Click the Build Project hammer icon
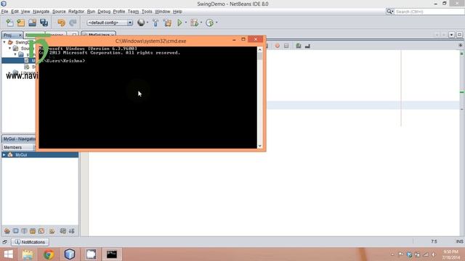Image resolution: width=465 pixels, height=261 pixels. click(155, 22)
